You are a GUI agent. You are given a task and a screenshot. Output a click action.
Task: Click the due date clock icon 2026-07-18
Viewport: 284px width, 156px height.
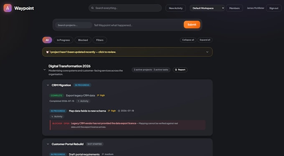119,111
